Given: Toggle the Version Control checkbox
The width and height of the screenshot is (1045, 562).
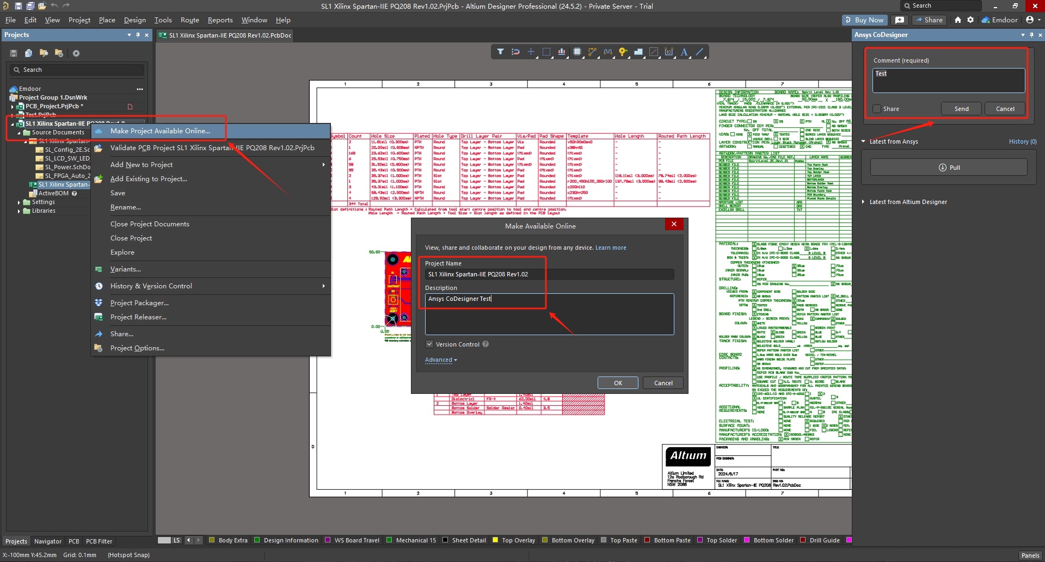Looking at the screenshot, I should (x=429, y=344).
